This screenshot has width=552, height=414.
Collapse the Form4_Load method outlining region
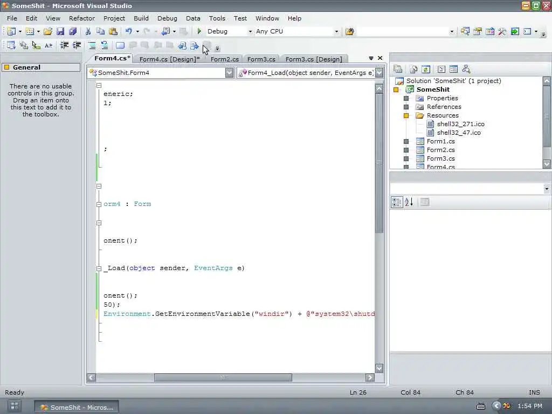[99, 268]
